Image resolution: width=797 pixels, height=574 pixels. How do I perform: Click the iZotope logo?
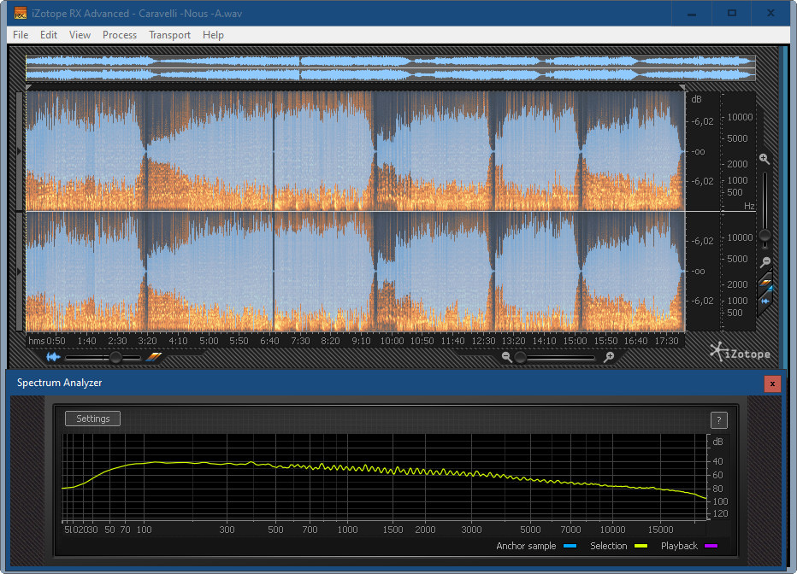pyautogui.click(x=739, y=353)
